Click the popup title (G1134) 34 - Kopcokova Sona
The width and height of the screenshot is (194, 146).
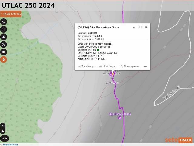(x=98, y=27)
